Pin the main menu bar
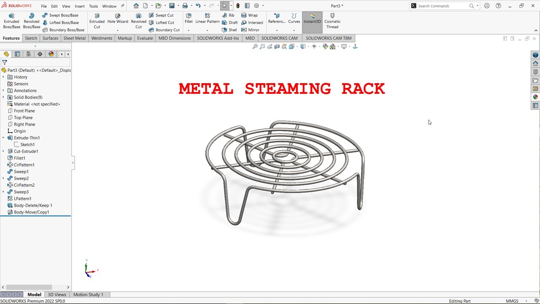Image resolution: width=540 pixels, height=304 pixels. [123, 6]
